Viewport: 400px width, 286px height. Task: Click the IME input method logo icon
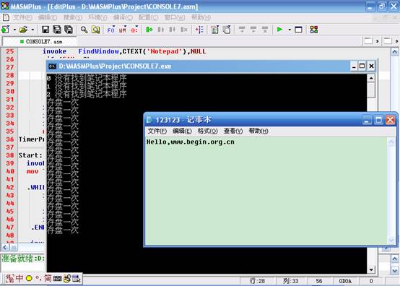tap(9, 278)
